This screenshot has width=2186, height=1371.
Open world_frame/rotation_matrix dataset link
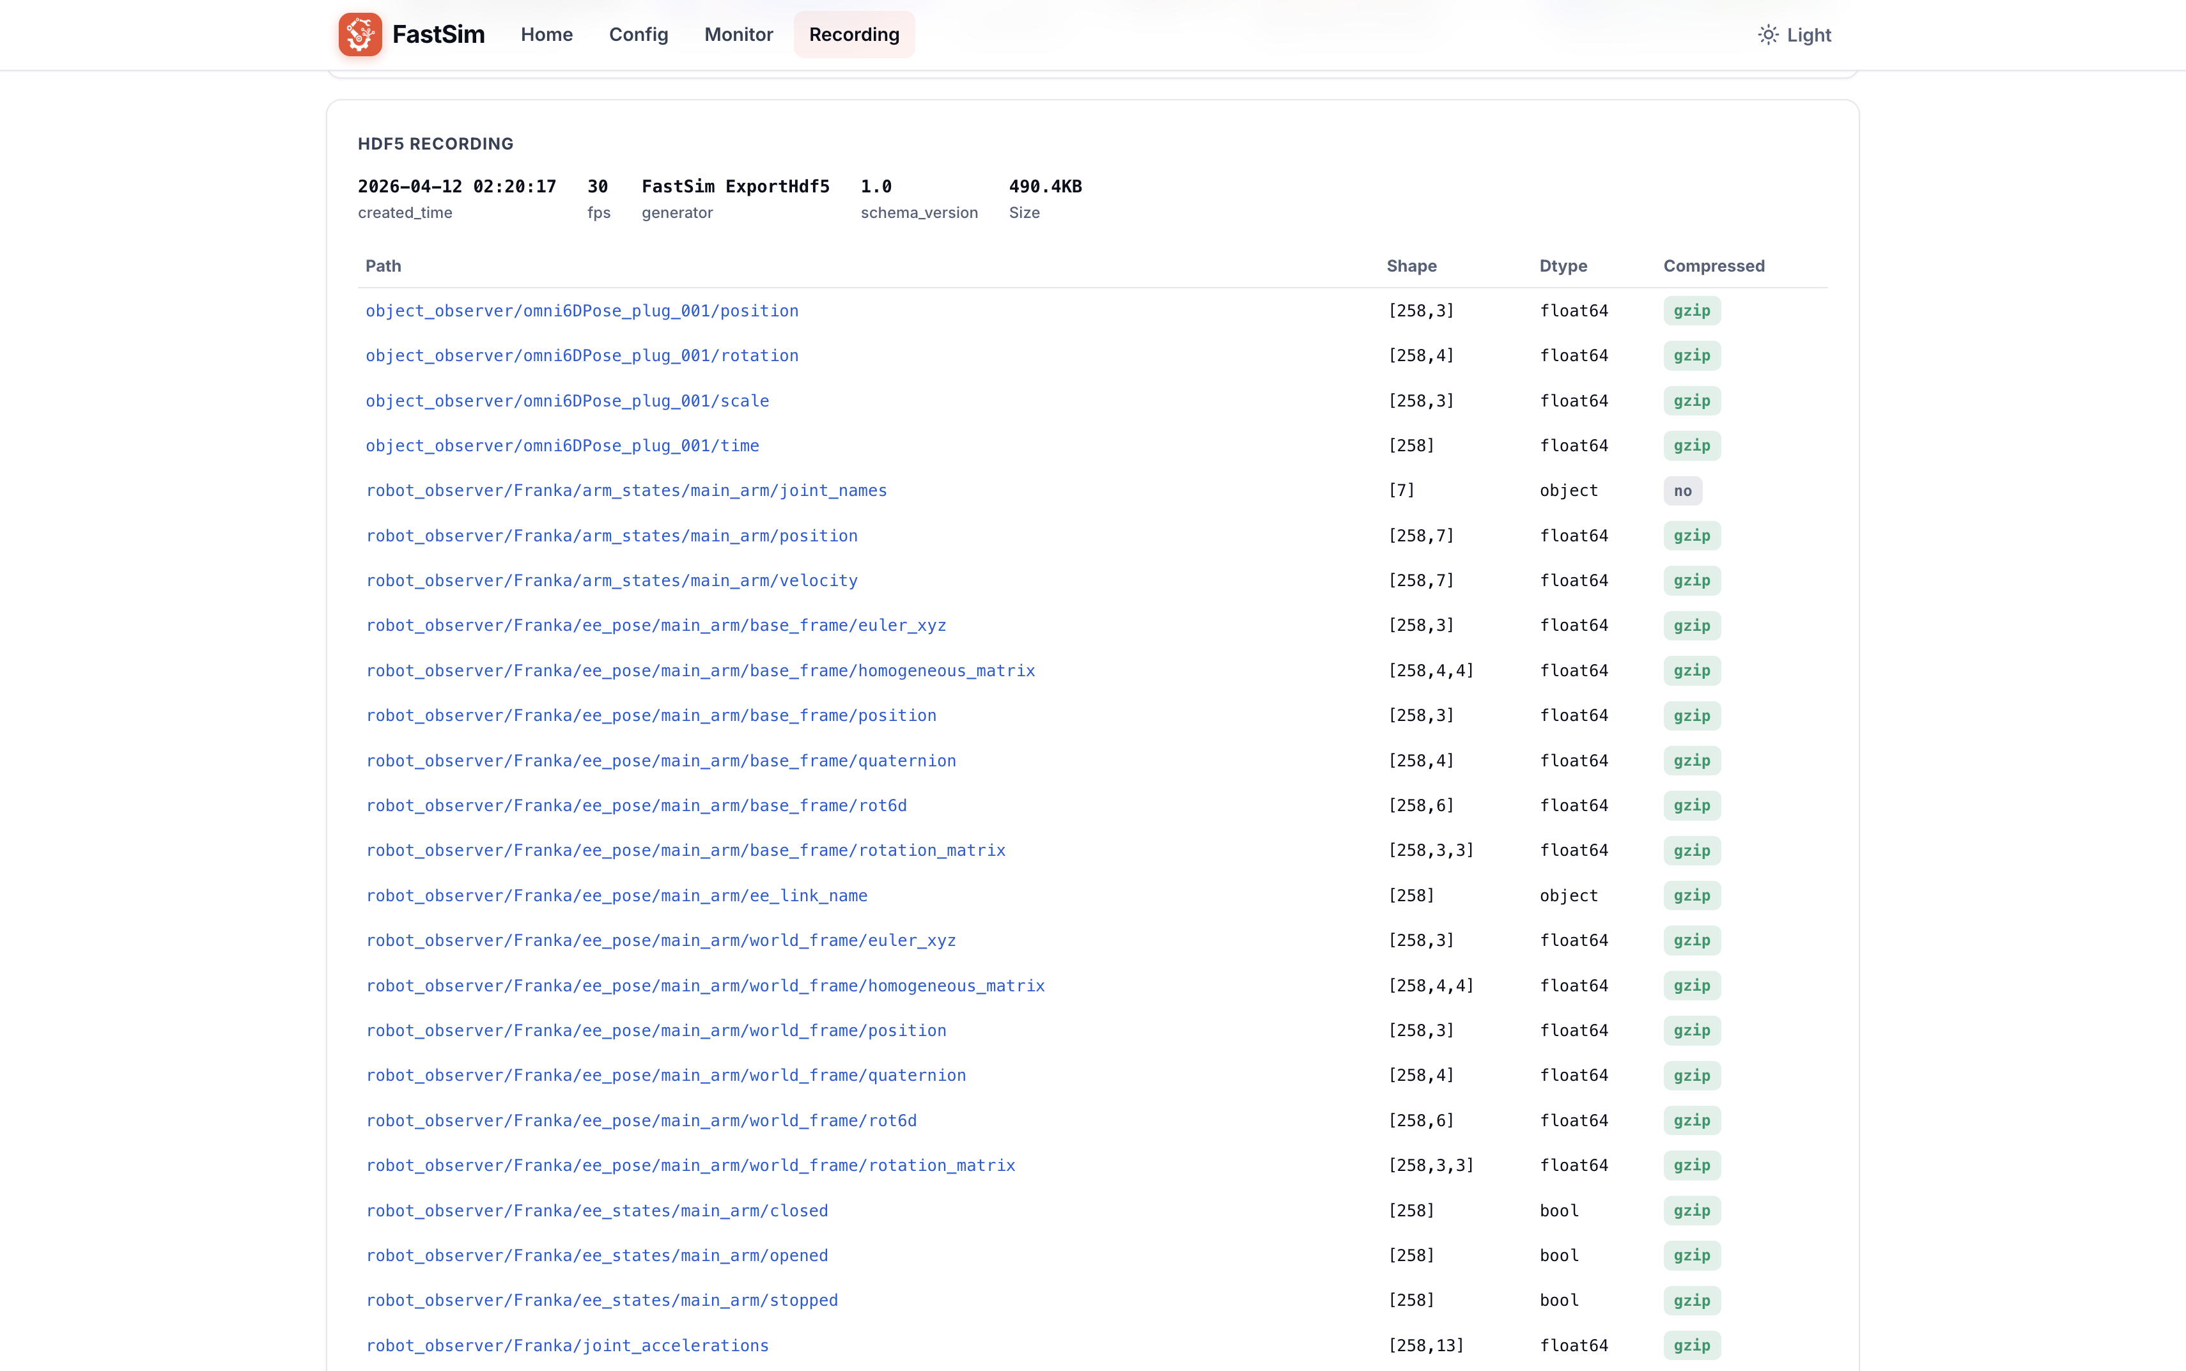(x=691, y=1165)
